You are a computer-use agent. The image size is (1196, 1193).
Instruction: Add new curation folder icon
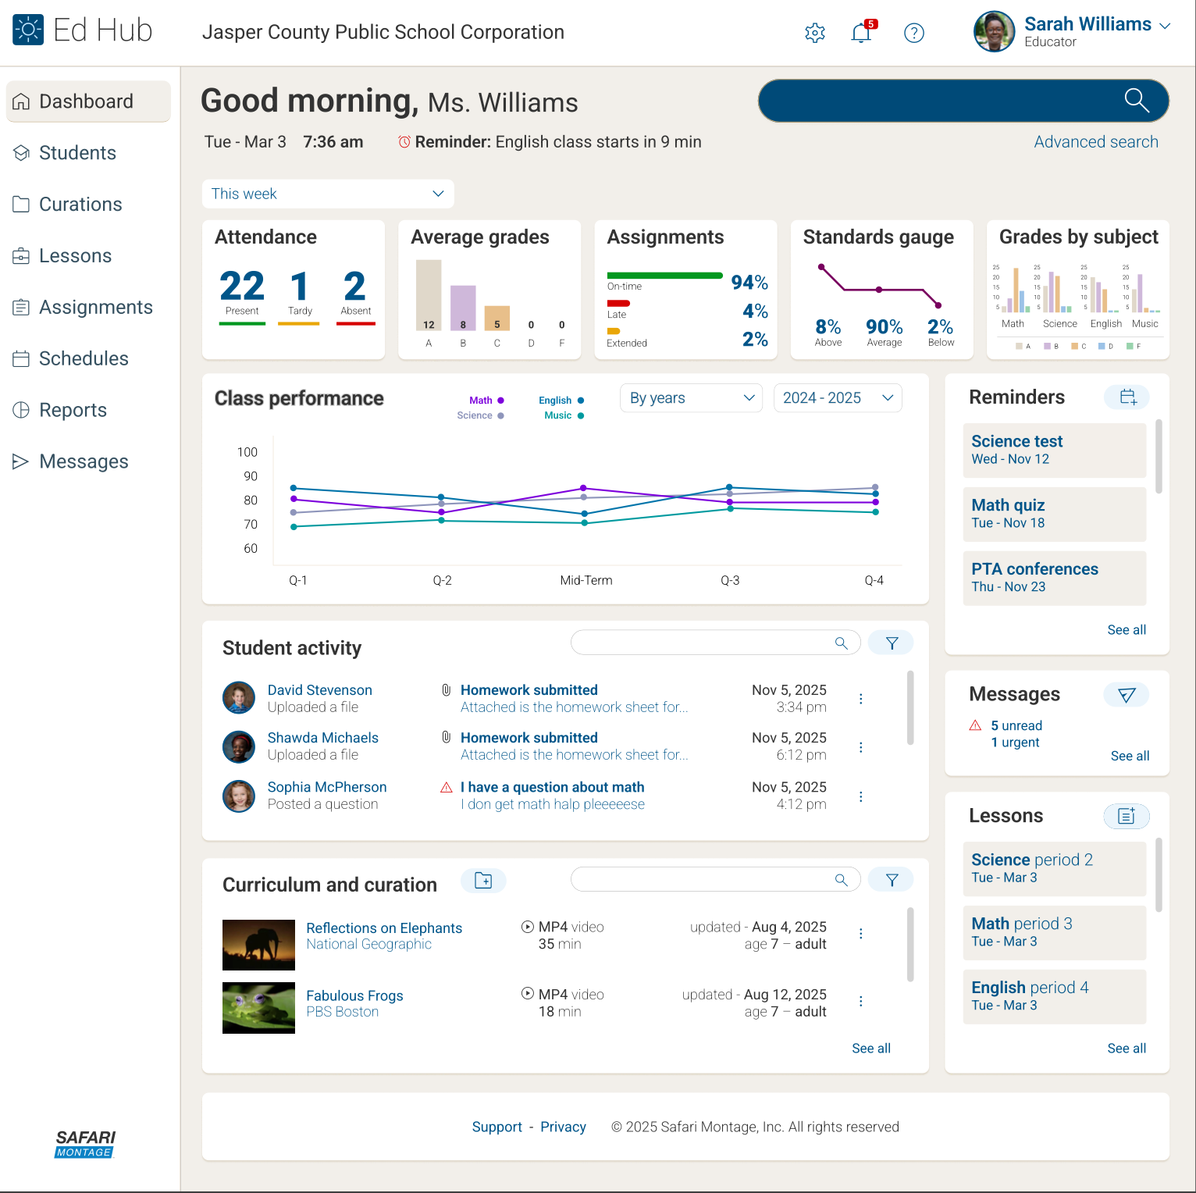click(483, 881)
